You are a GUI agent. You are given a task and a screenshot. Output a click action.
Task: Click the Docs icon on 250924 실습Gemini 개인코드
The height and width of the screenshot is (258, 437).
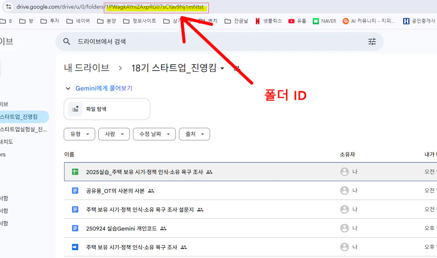tap(74, 228)
